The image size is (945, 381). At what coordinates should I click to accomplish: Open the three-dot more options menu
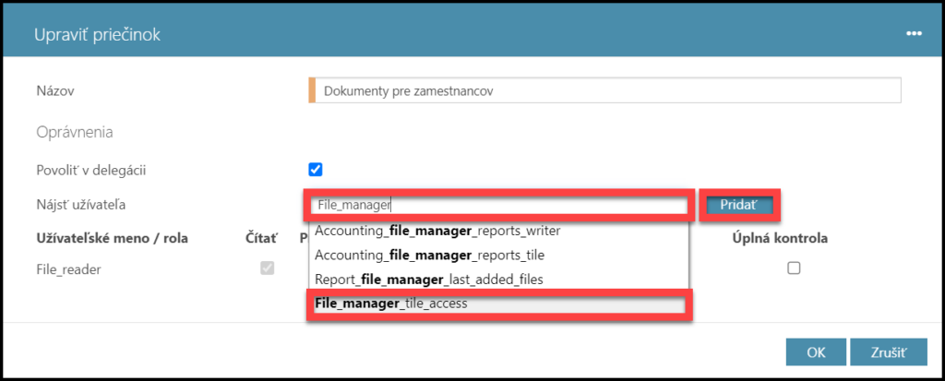click(914, 34)
